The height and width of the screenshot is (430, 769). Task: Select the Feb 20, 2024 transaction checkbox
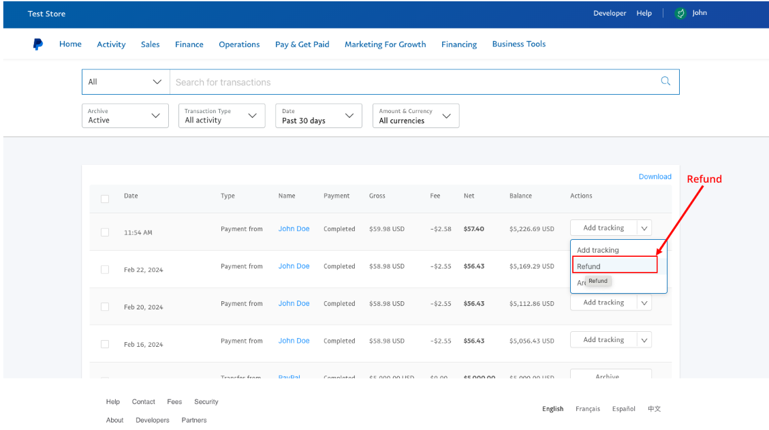[x=105, y=307]
